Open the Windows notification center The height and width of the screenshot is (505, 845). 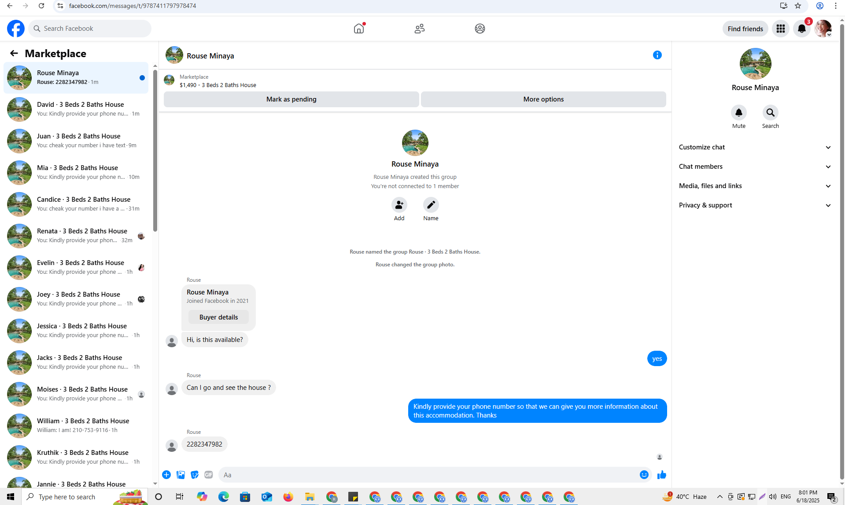coord(832,497)
